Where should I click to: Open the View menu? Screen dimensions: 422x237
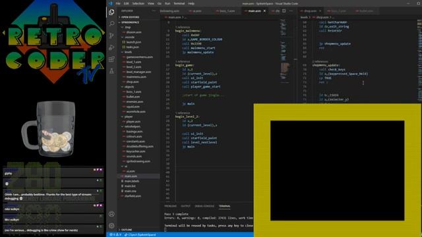point(151,3)
